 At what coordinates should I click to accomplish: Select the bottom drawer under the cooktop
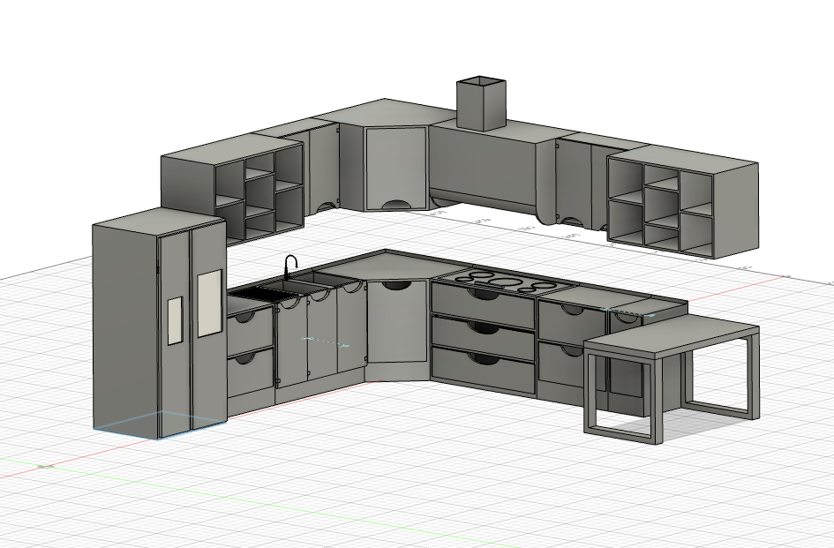[x=483, y=370]
